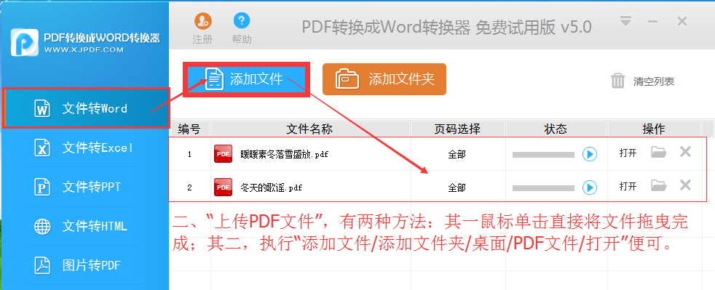Open the title bar dropdown menu arrow
715x290 pixels.
click(x=625, y=21)
